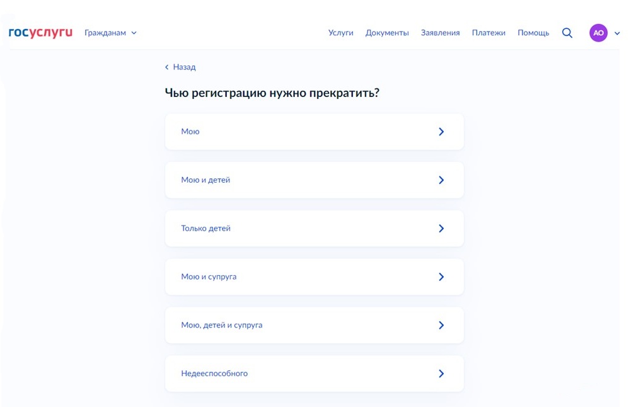Expand the Гражданам audience dropdown
The width and height of the screenshot is (631, 407).
coord(111,33)
